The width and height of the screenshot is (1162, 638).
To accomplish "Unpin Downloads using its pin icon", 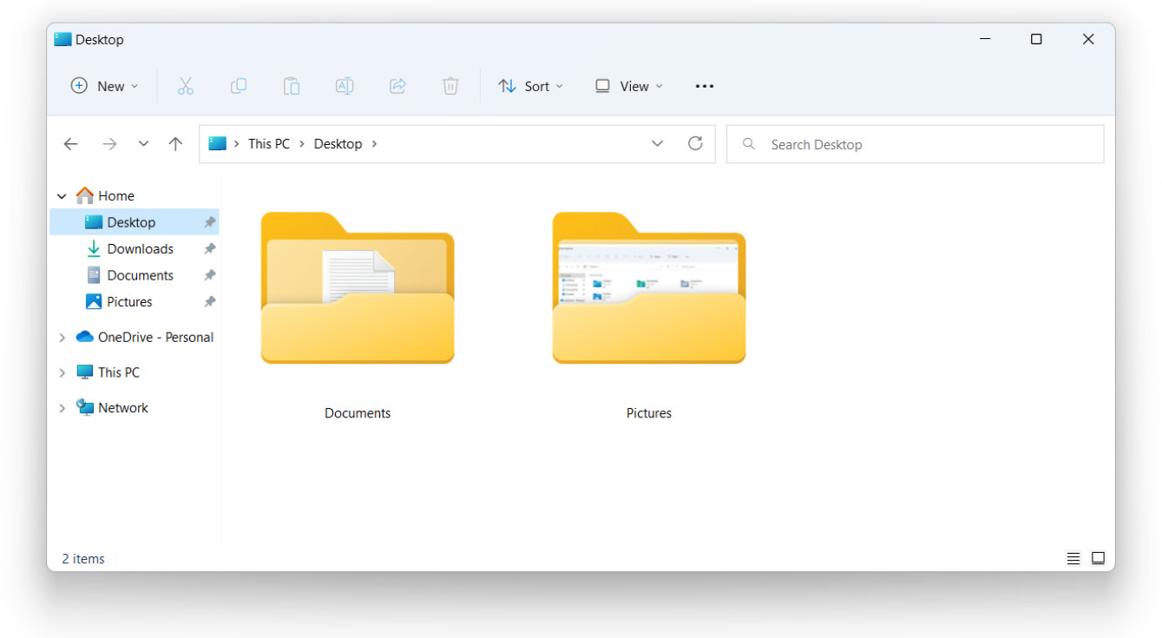I will [x=209, y=249].
